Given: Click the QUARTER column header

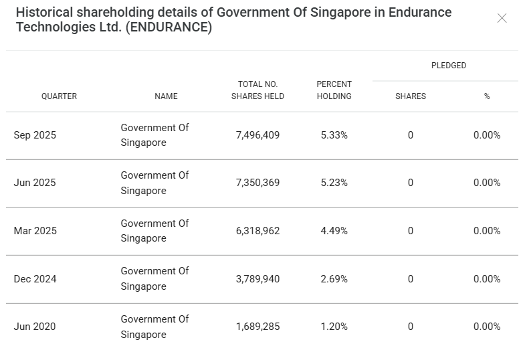Looking at the screenshot, I should coord(59,96).
